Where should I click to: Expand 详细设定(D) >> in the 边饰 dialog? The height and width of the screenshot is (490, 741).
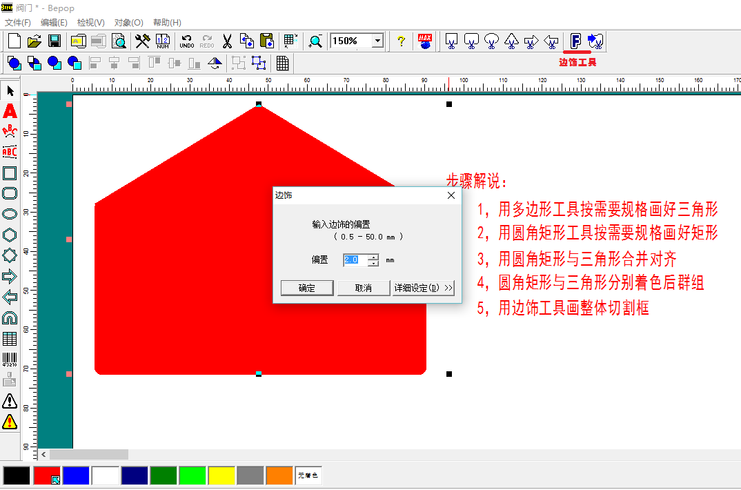point(424,288)
